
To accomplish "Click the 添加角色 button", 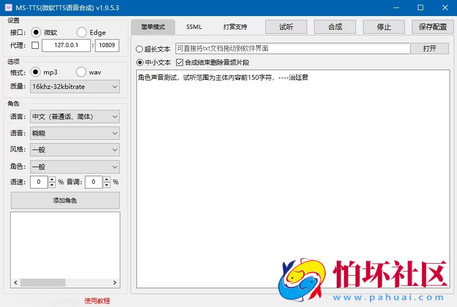I will click(66, 200).
